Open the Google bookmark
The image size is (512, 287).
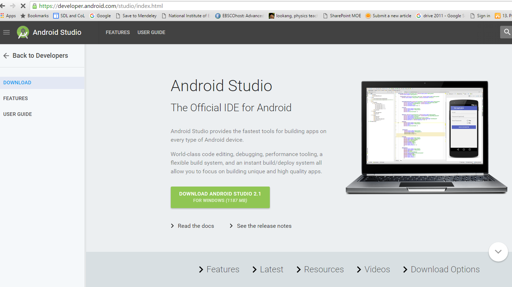[100, 16]
